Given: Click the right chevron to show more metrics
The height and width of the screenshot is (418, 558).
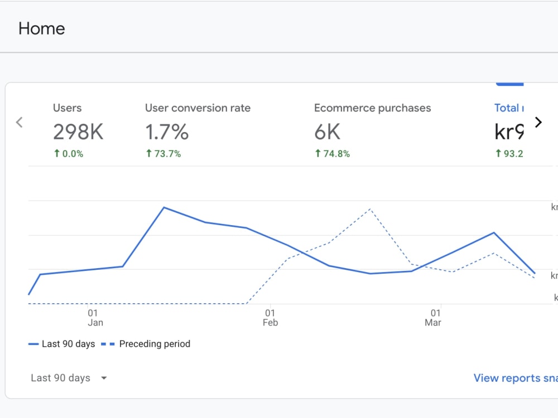Looking at the screenshot, I should click(x=538, y=122).
